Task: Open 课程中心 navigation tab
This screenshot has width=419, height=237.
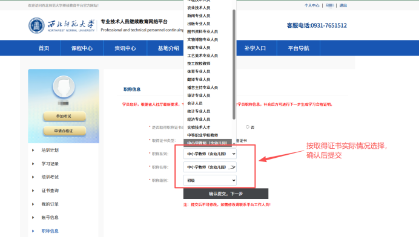Action: [x=82, y=48]
